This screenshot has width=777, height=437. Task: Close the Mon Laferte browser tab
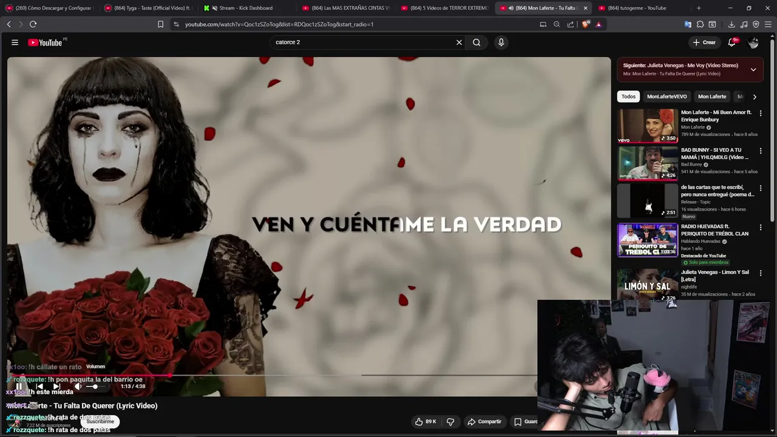tap(585, 8)
